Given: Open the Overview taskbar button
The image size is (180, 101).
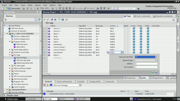Looking at the screenshot, I should (x=33, y=99).
